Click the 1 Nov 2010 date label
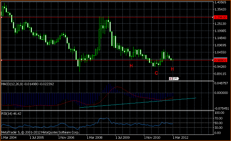 (x=152, y=138)
